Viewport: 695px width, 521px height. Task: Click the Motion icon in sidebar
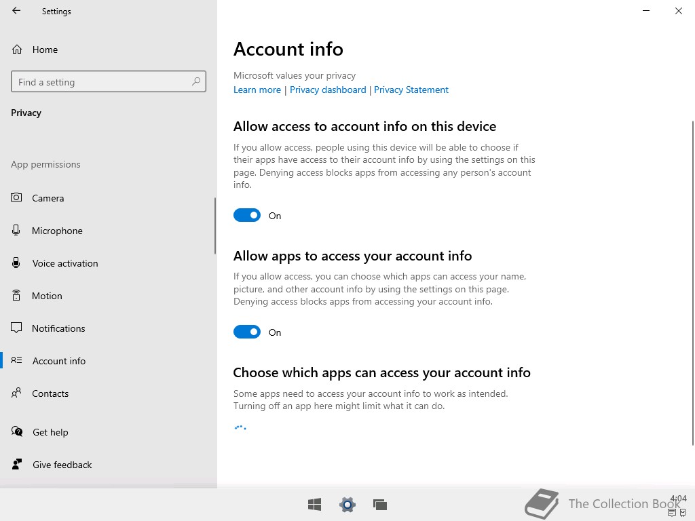pyautogui.click(x=16, y=295)
